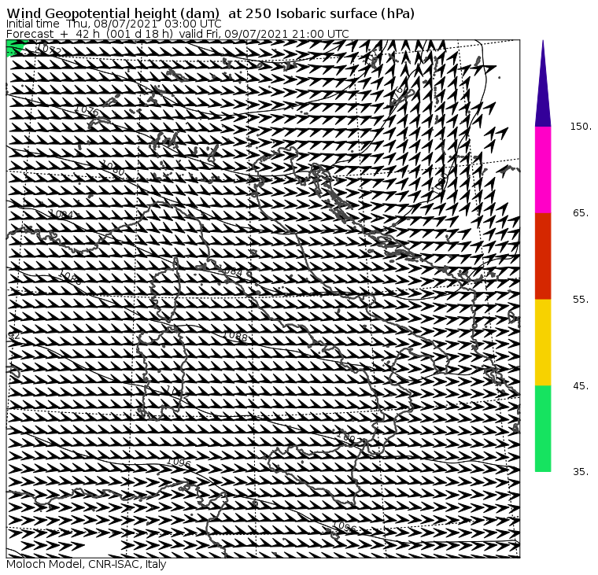
Task: Click the 1084 contour label east of Corsica
Action: 231,271
